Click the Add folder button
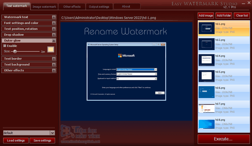 pos(224,15)
